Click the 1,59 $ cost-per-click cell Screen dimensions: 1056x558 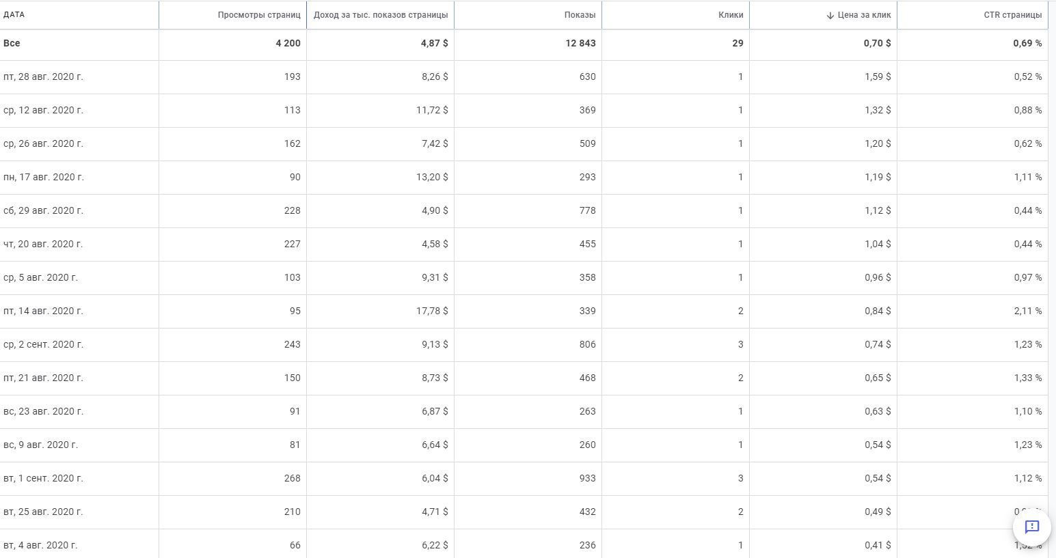click(877, 76)
